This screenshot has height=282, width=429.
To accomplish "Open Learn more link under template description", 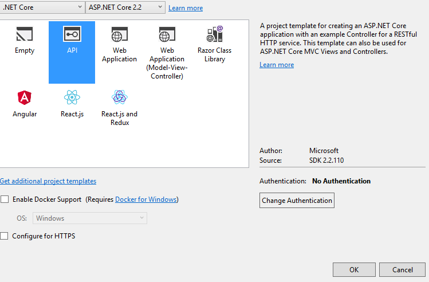I will point(277,65).
